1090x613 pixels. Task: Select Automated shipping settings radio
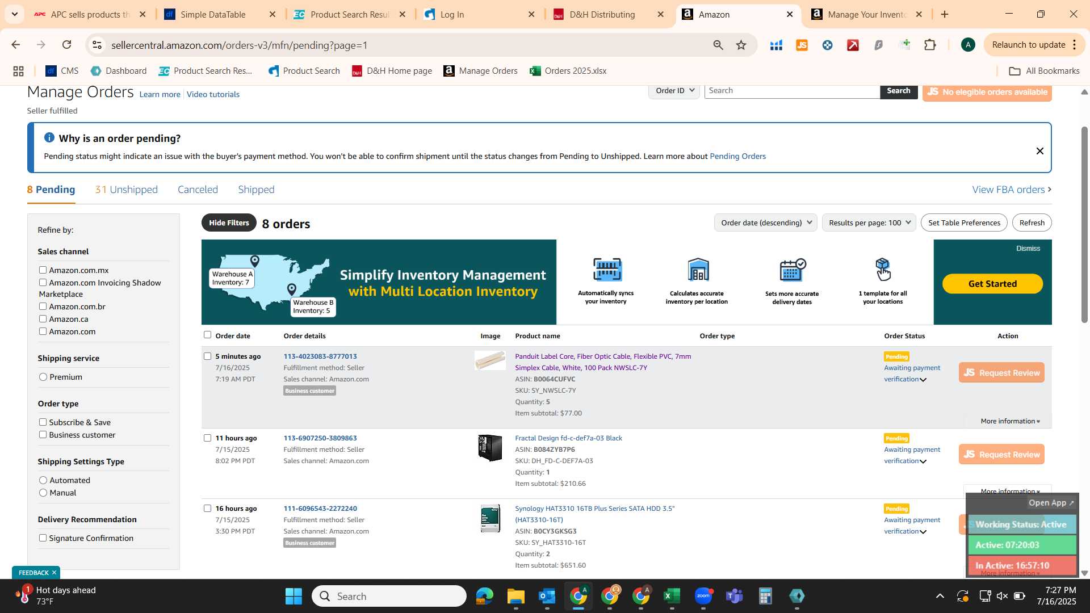coord(43,480)
